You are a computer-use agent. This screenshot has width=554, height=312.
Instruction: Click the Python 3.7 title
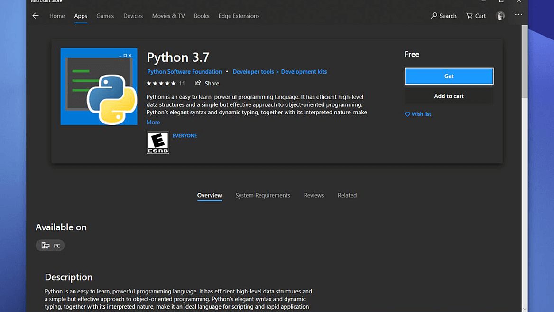point(178,57)
